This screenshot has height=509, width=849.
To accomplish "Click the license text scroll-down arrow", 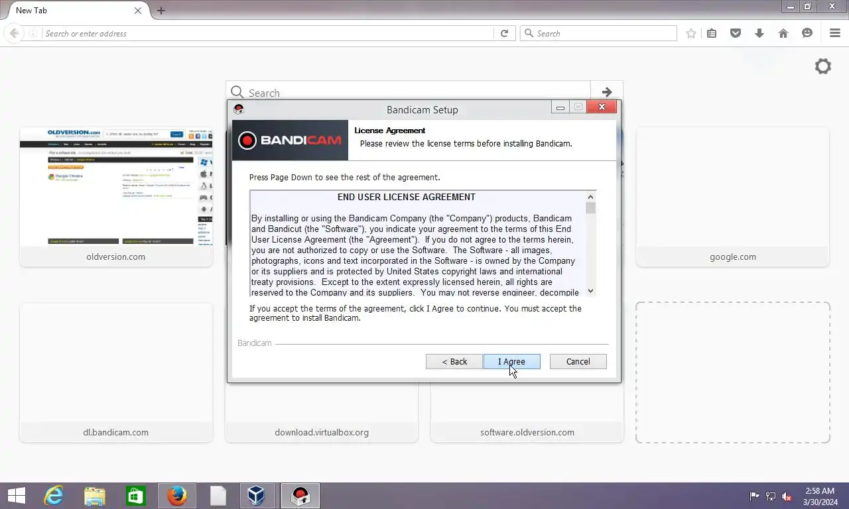I will 590,291.
